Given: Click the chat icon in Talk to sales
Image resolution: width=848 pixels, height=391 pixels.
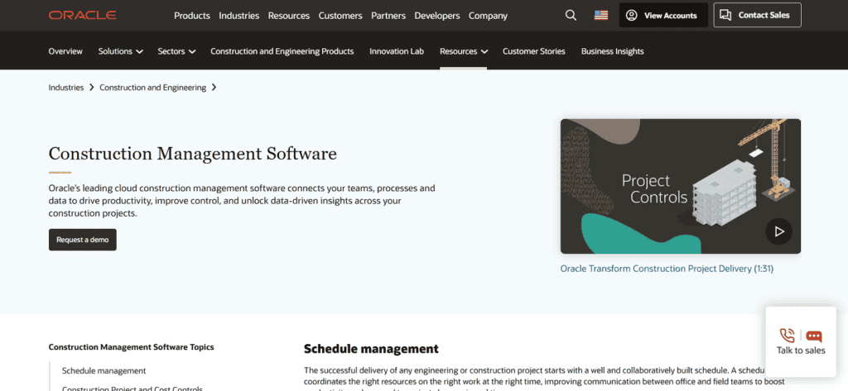Looking at the screenshot, I should point(813,336).
